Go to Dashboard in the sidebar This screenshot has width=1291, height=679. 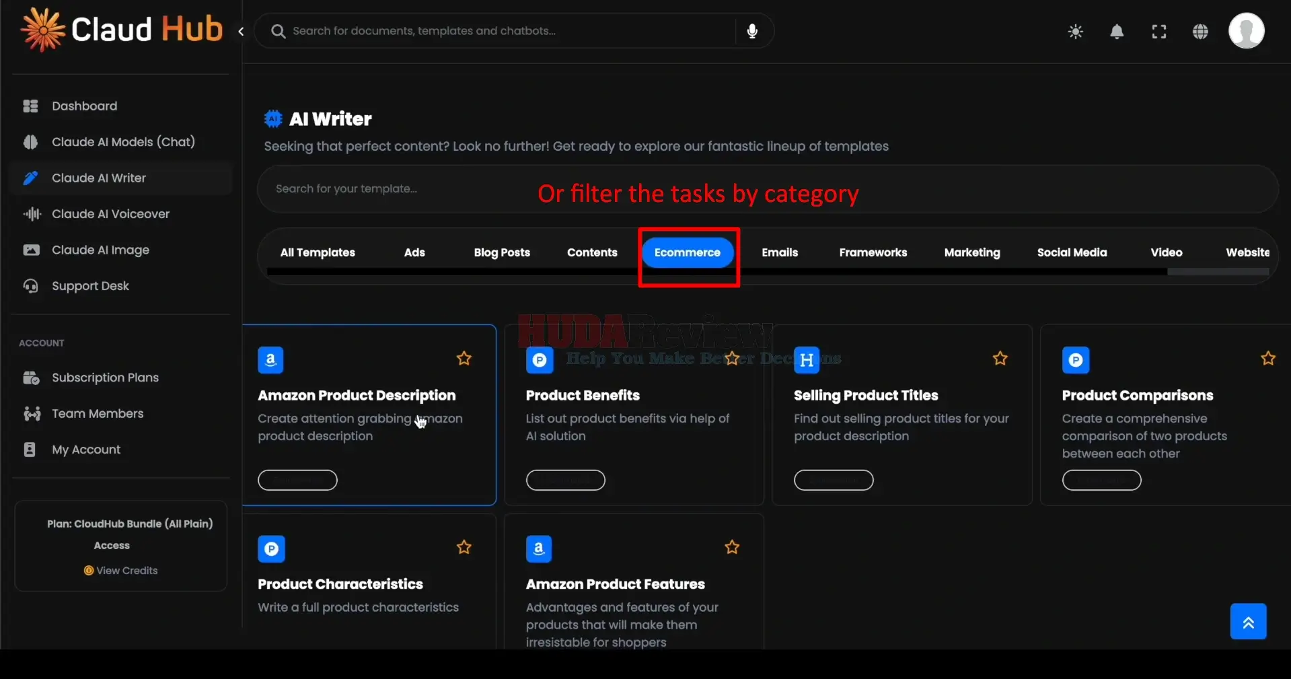[x=121, y=106]
